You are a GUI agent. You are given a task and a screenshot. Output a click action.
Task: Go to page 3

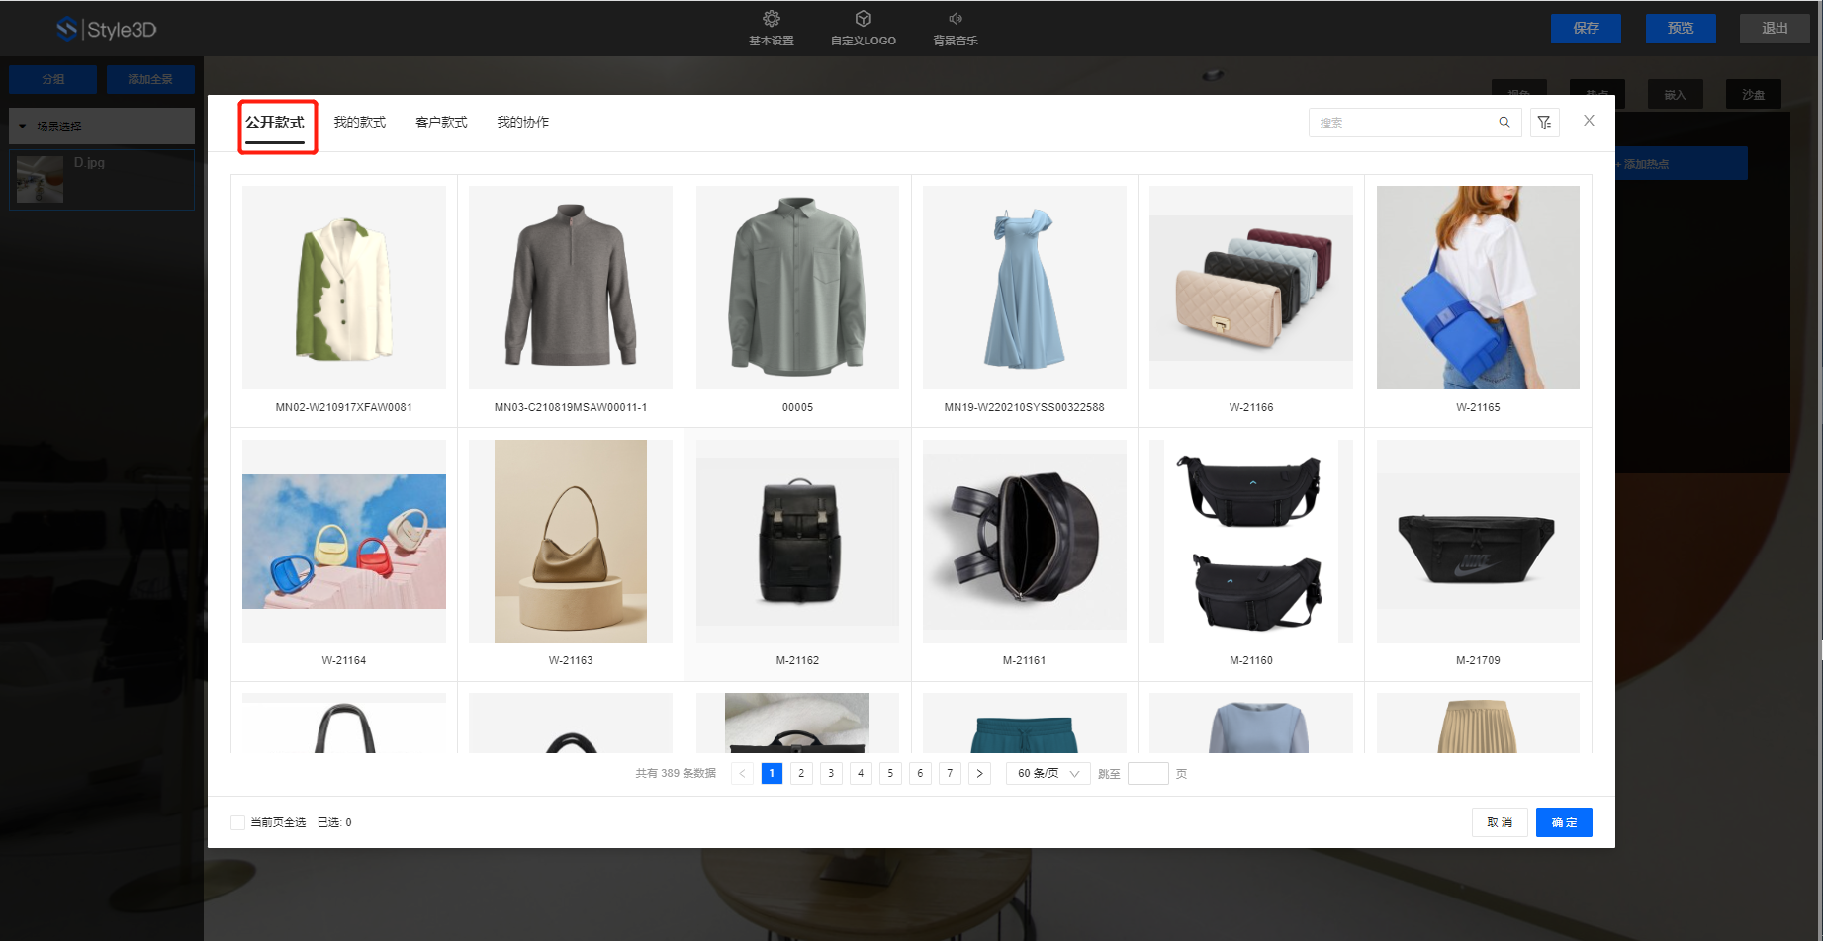[831, 774]
